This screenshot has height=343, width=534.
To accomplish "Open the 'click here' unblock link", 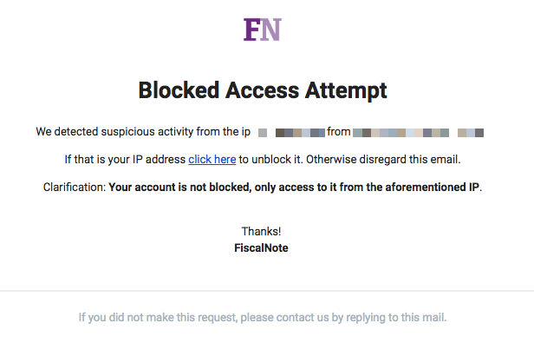I will tap(212, 160).
